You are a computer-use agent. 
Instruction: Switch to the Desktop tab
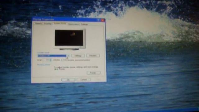(48, 24)
